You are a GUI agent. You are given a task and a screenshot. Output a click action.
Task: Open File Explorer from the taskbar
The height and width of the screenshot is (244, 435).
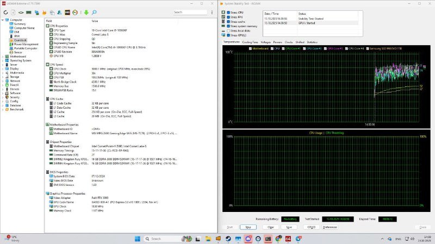[x=208, y=239]
